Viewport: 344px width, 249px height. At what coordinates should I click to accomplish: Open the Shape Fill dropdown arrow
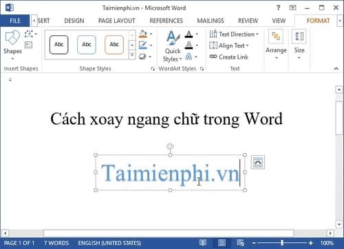[x=151, y=34]
